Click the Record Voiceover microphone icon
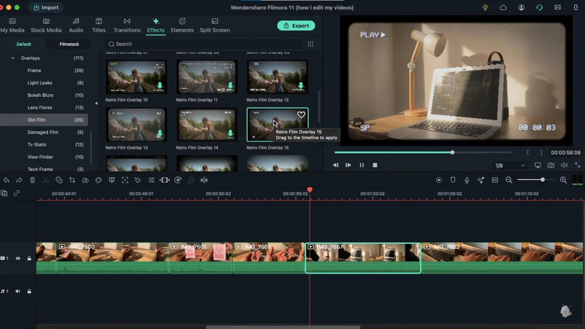 tap(467, 180)
